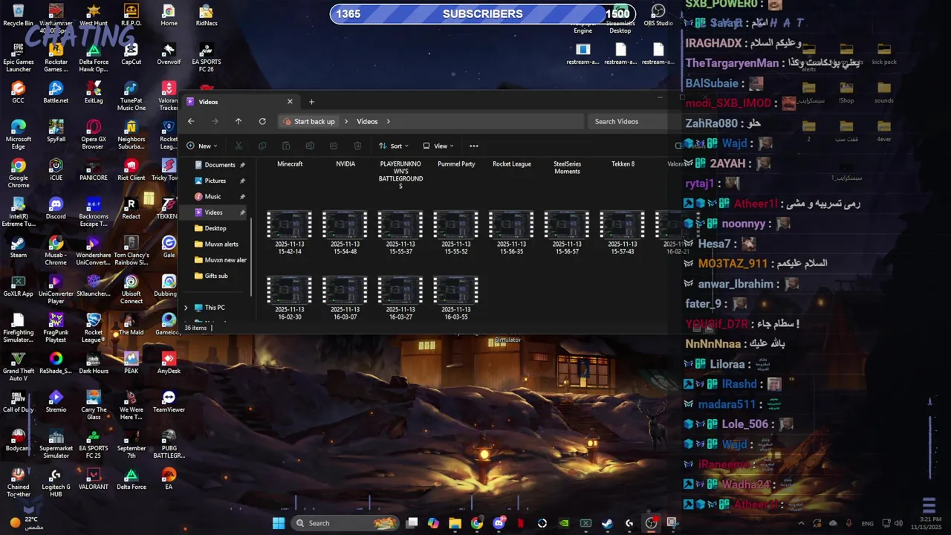This screenshot has height=535, width=951.
Task: Open Steam from the taskbar
Action: 607,523
